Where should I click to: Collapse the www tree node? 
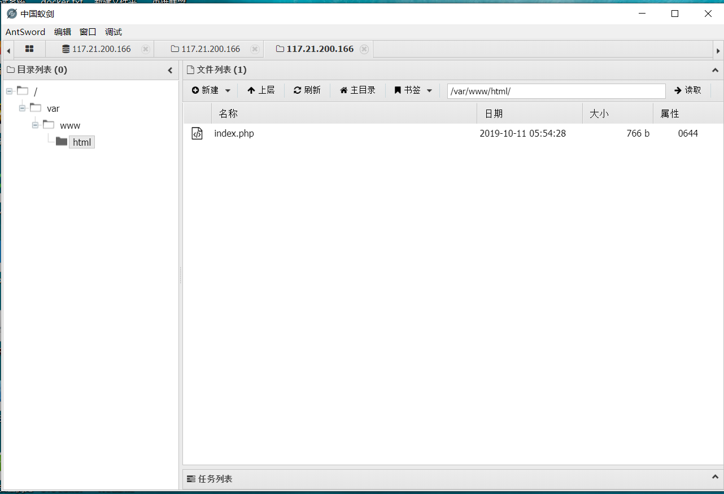click(35, 125)
